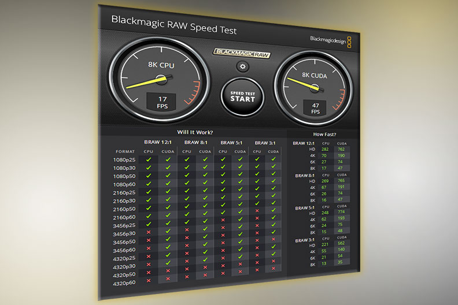This screenshot has width=458, height=305.
Task: Click the How Fast? heading
Action: (324, 134)
